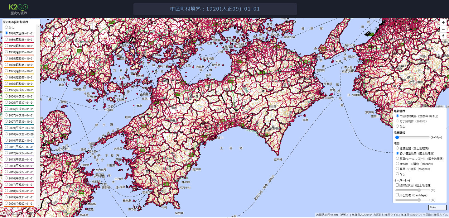This screenshot has height=218, width=449.
Task: Select streets+3D建物（Mapbox）base map
Action: 397,163
